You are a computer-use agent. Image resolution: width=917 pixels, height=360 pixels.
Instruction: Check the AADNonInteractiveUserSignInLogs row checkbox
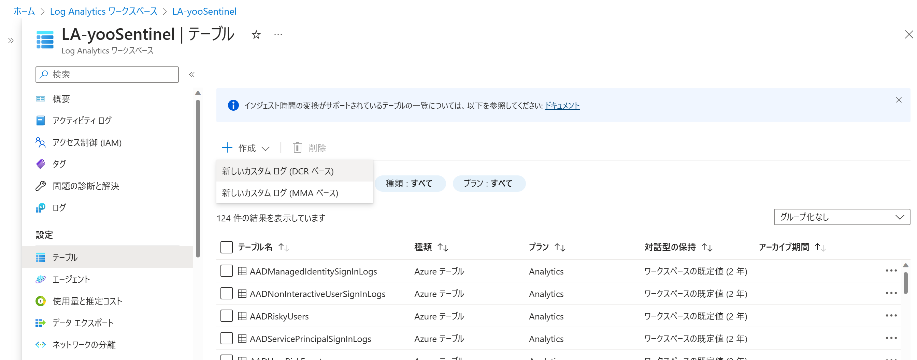226,293
